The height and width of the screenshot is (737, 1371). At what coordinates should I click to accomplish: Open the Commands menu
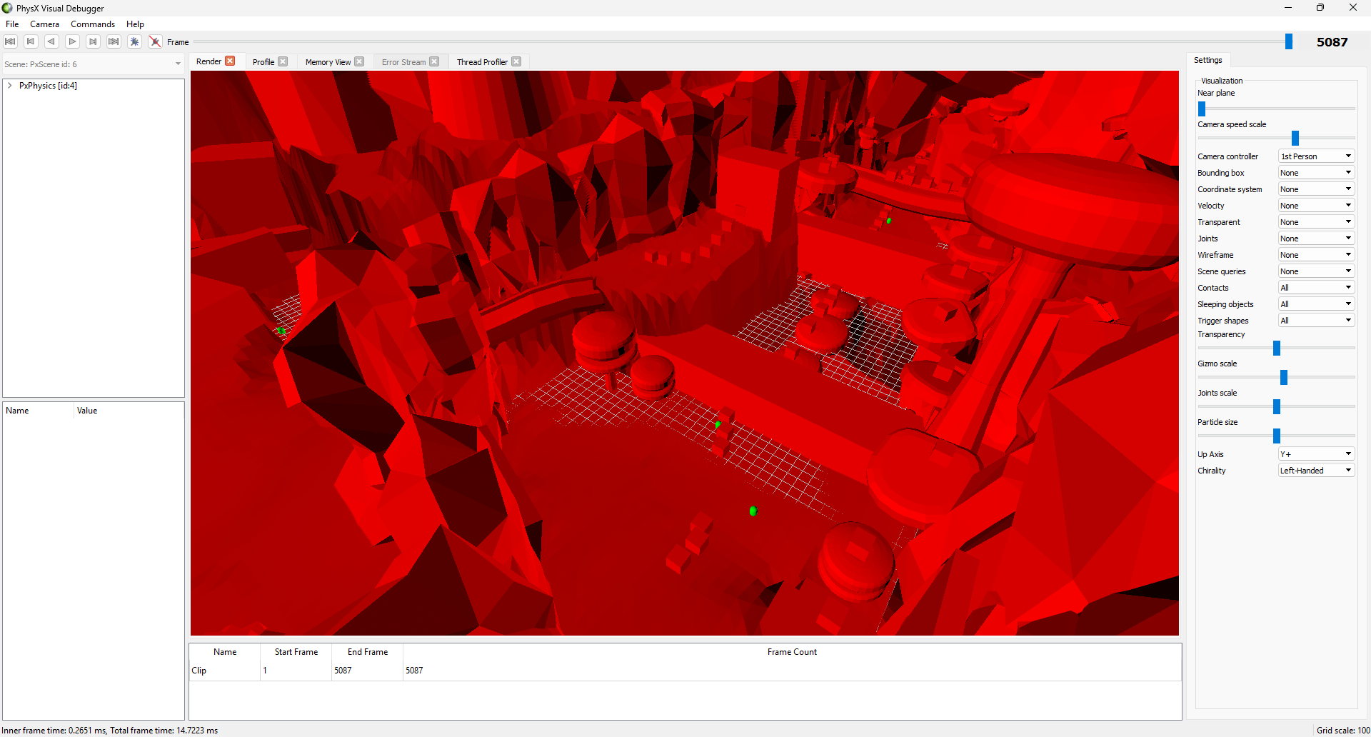(93, 24)
